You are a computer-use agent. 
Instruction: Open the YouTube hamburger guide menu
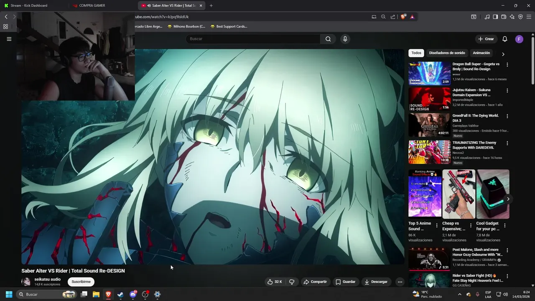tap(9, 39)
